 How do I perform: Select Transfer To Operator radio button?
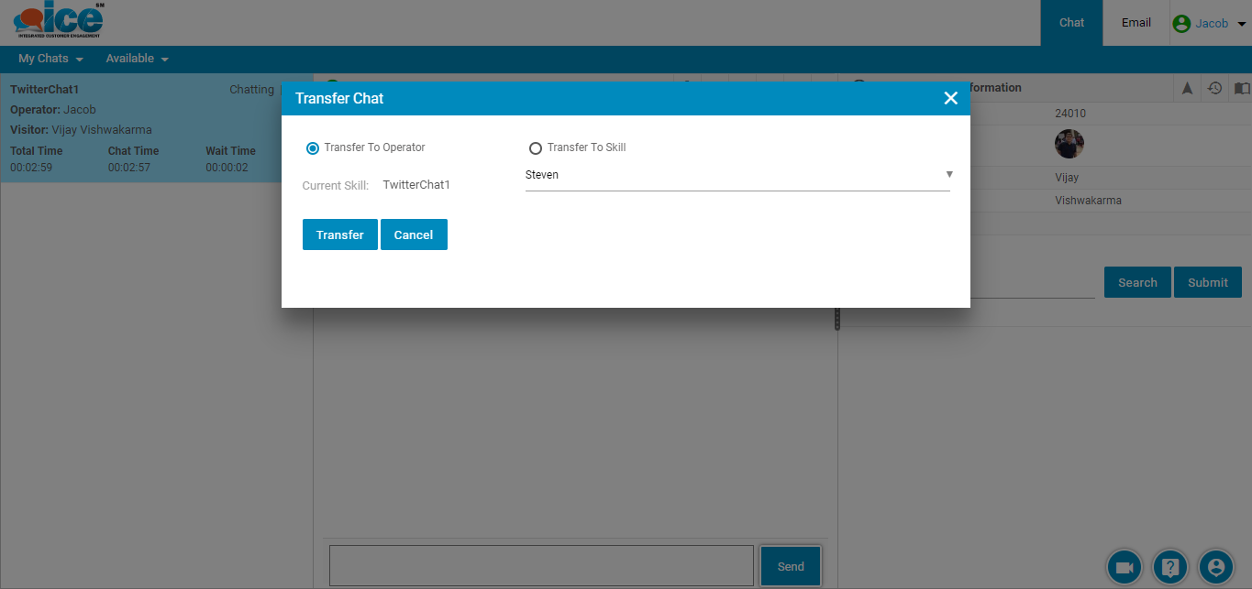(x=313, y=148)
